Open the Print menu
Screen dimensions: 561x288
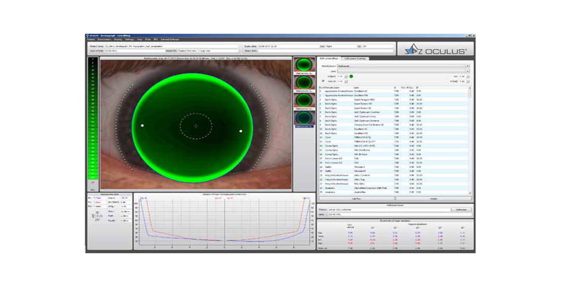coord(148,39)
